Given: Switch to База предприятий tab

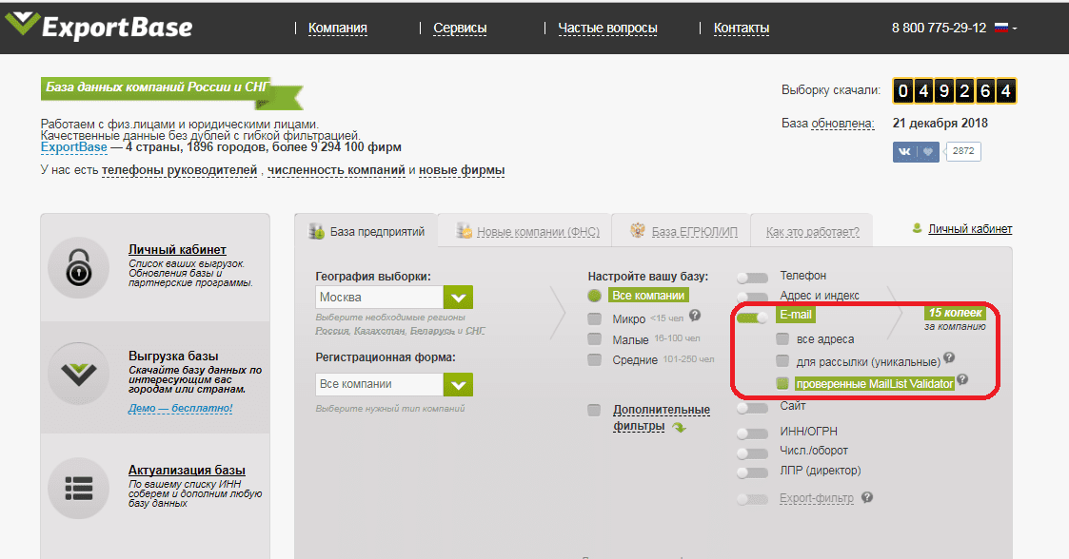Looking at the screenshot, I should click(366, 232).
